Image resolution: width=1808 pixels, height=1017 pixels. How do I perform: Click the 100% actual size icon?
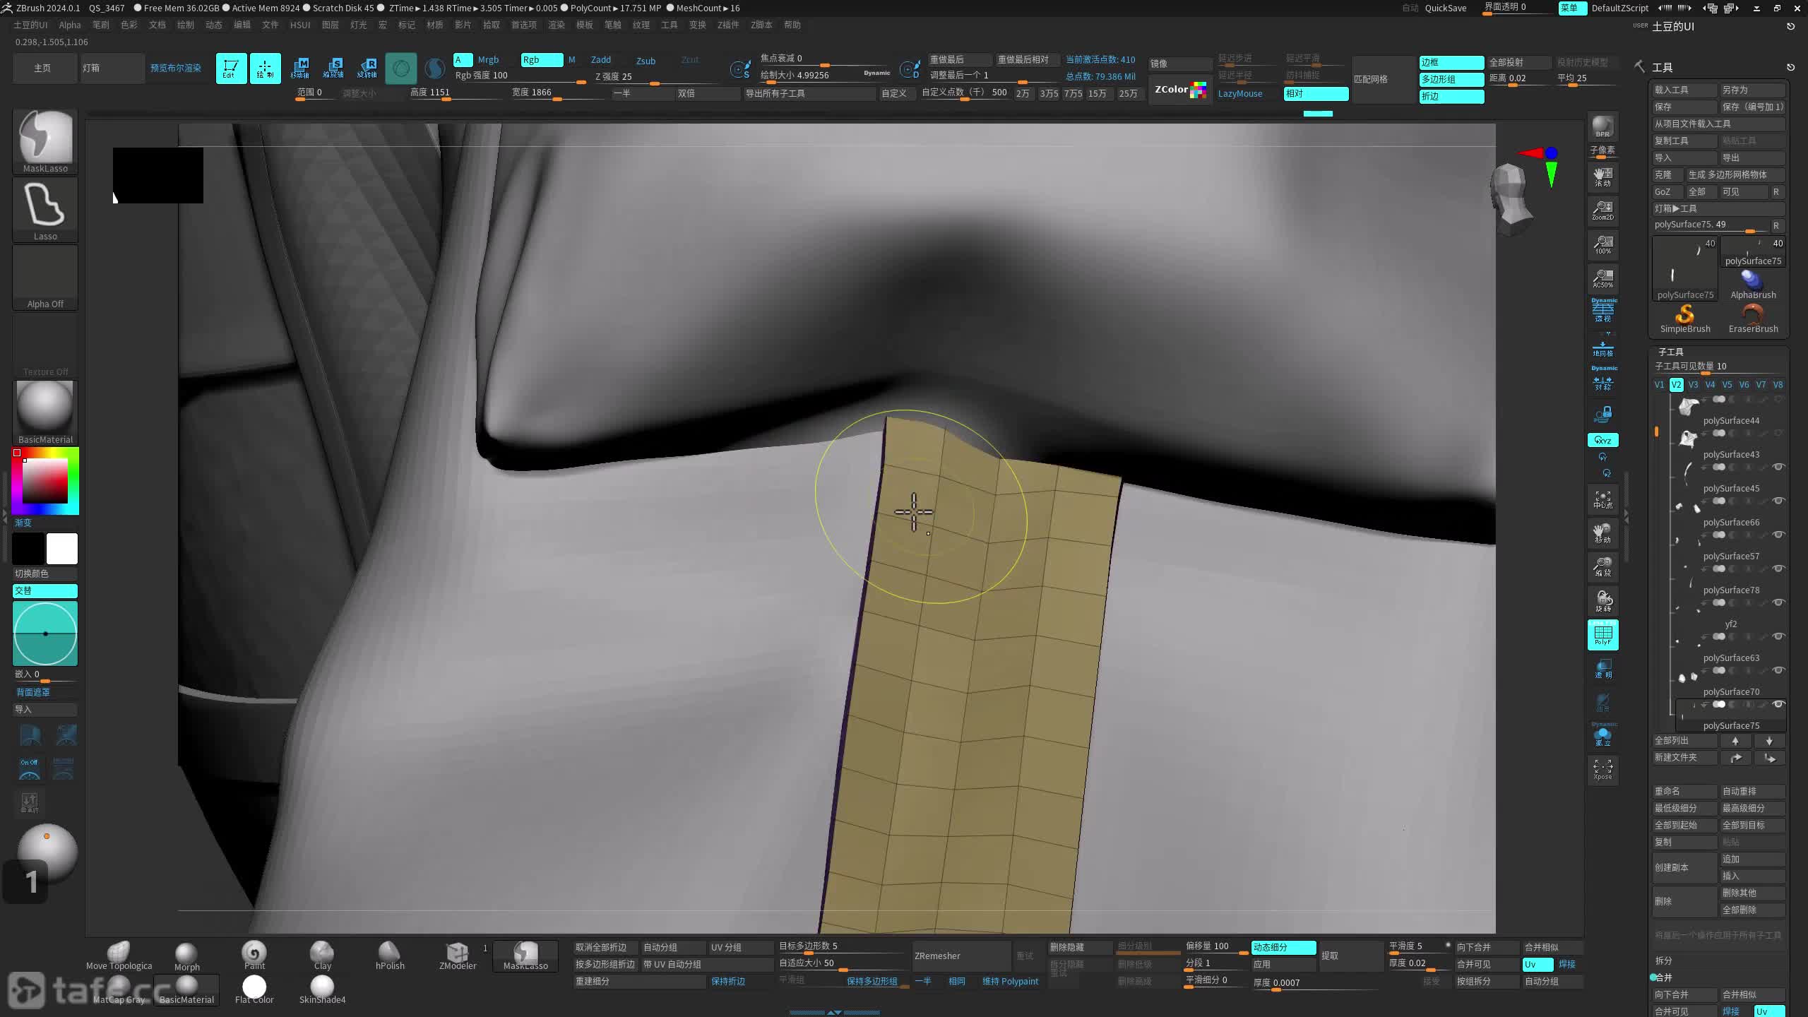point(1602,244)
